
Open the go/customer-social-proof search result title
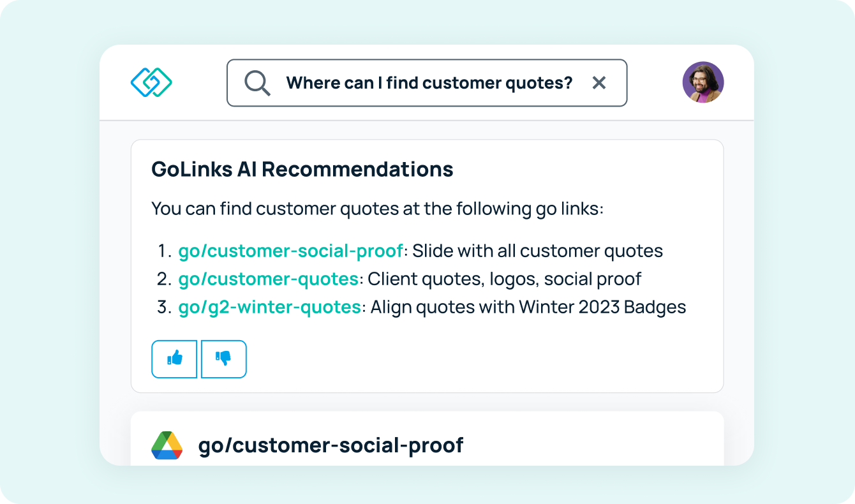point(331,445)
